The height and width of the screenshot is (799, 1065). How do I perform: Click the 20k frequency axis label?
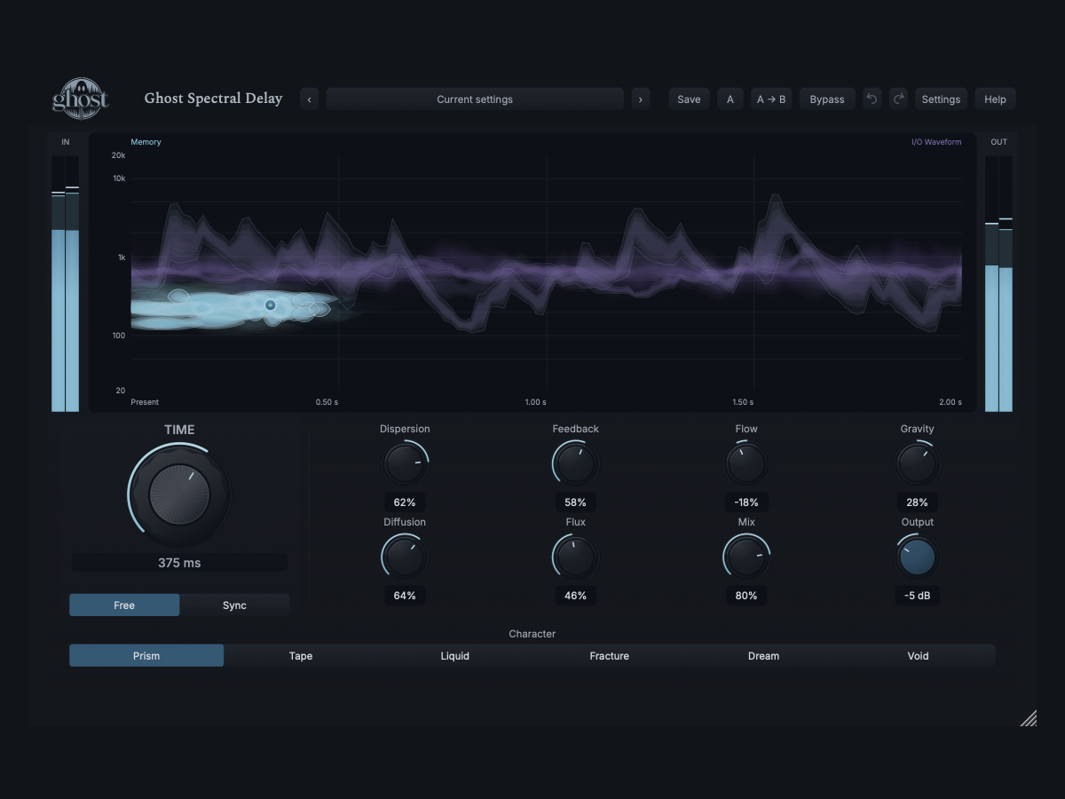(x=118, y=155)
